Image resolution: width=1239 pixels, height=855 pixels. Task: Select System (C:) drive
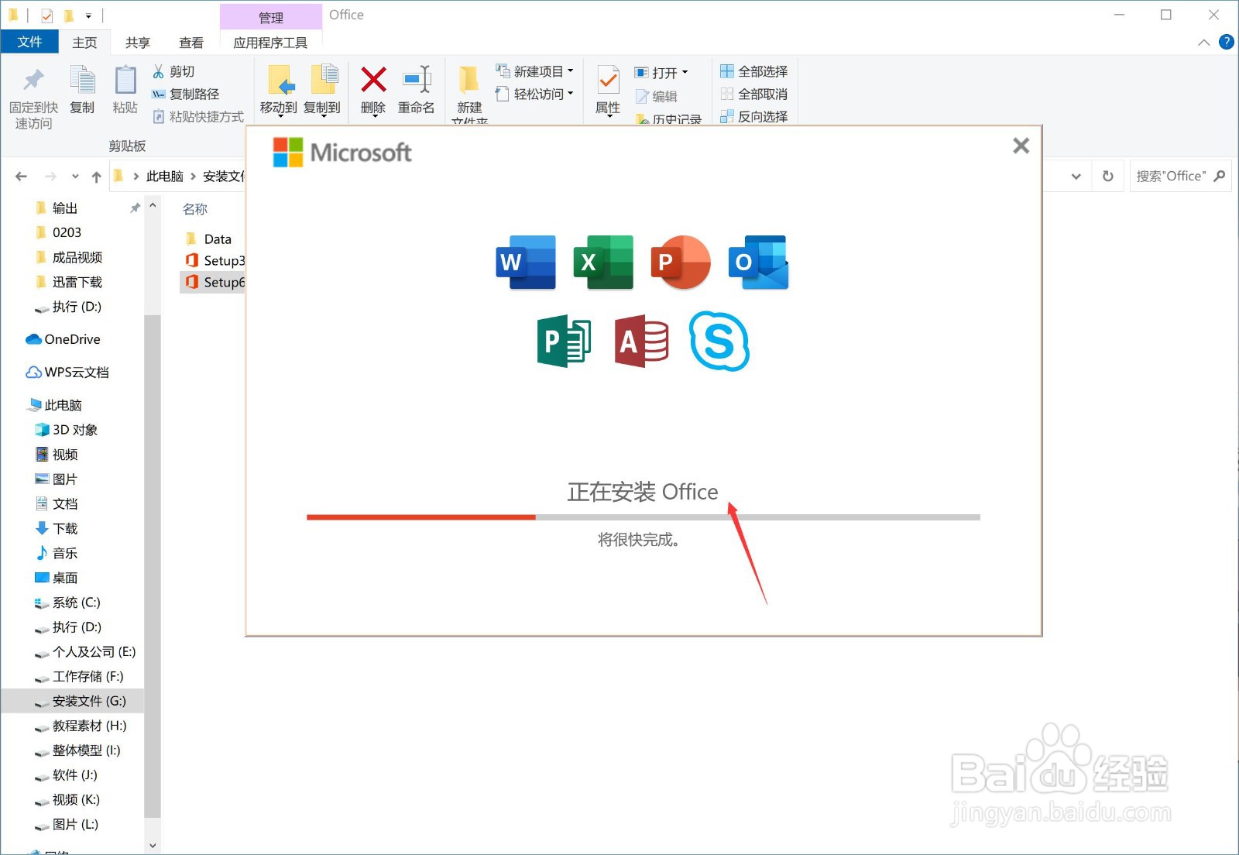tap(67, 603)
